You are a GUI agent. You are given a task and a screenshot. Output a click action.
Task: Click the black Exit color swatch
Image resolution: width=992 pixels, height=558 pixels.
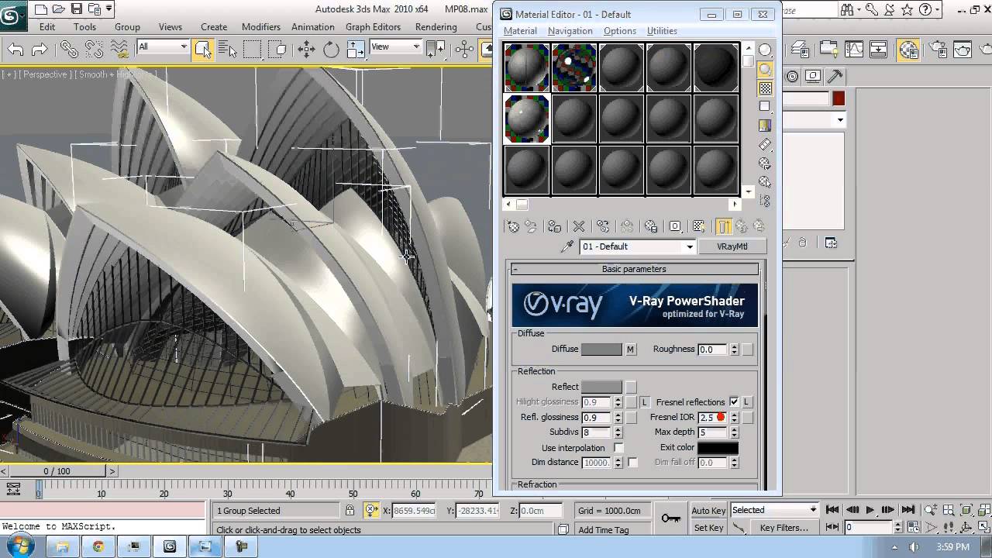(718, 448)
